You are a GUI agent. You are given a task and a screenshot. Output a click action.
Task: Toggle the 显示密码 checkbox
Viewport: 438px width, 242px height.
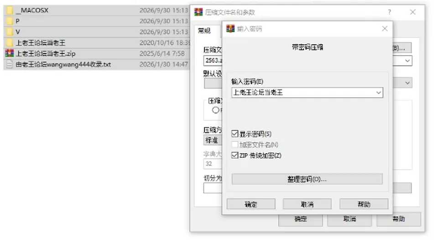pyautogui.click(x=235, y=134)
